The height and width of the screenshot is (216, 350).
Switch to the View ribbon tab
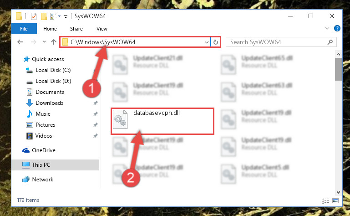point(102,29)
